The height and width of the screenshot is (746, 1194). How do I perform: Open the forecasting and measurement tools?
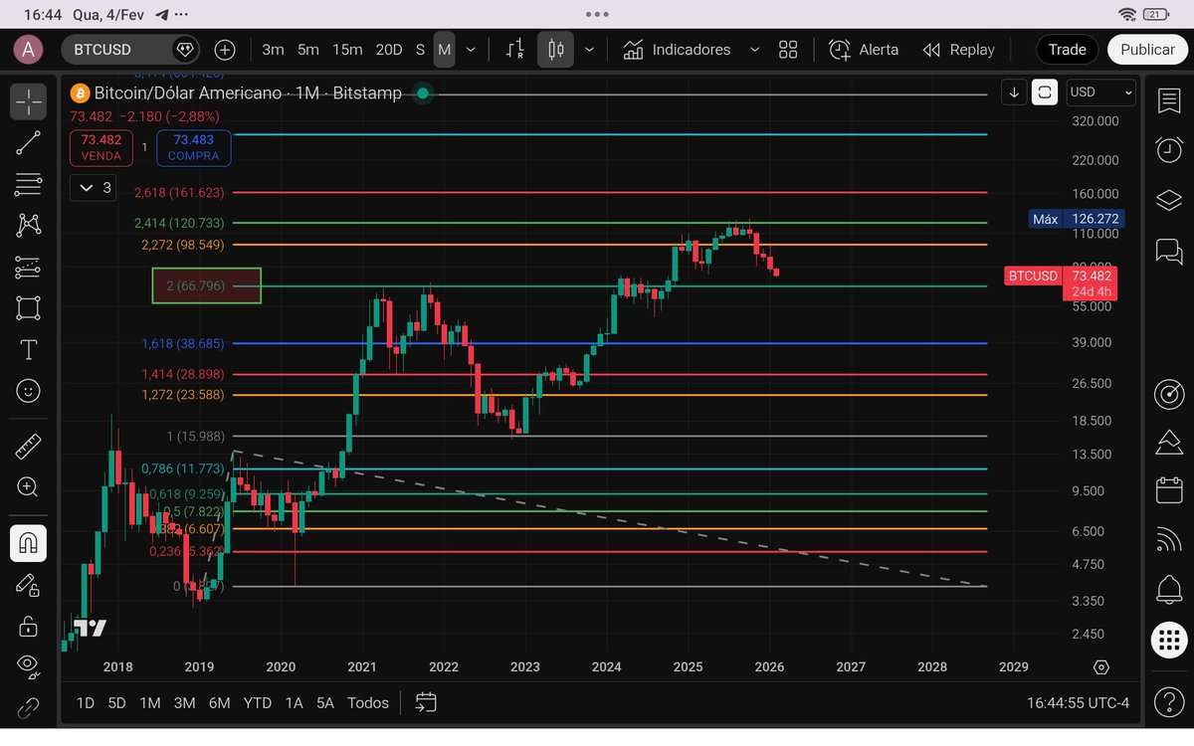coord(29,267)
